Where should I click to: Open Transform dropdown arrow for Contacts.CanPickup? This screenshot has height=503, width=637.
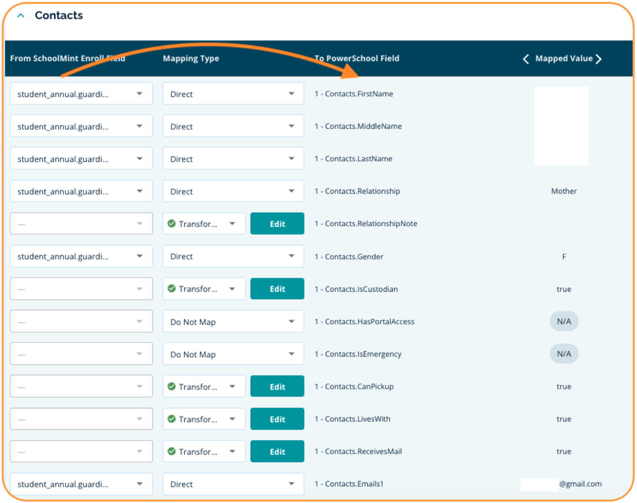pos(233,386)
